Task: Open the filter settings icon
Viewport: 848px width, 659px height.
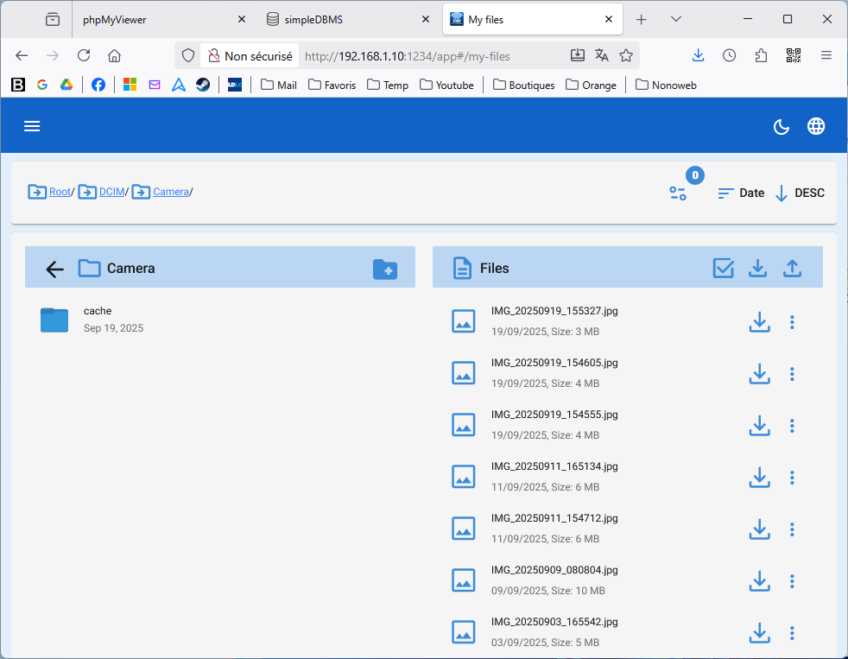Action: click(x=678, y=193)
